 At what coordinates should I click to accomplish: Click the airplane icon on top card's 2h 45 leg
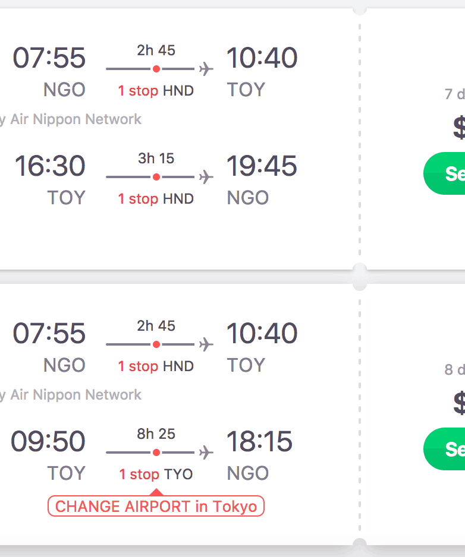[x=206, y=69]
